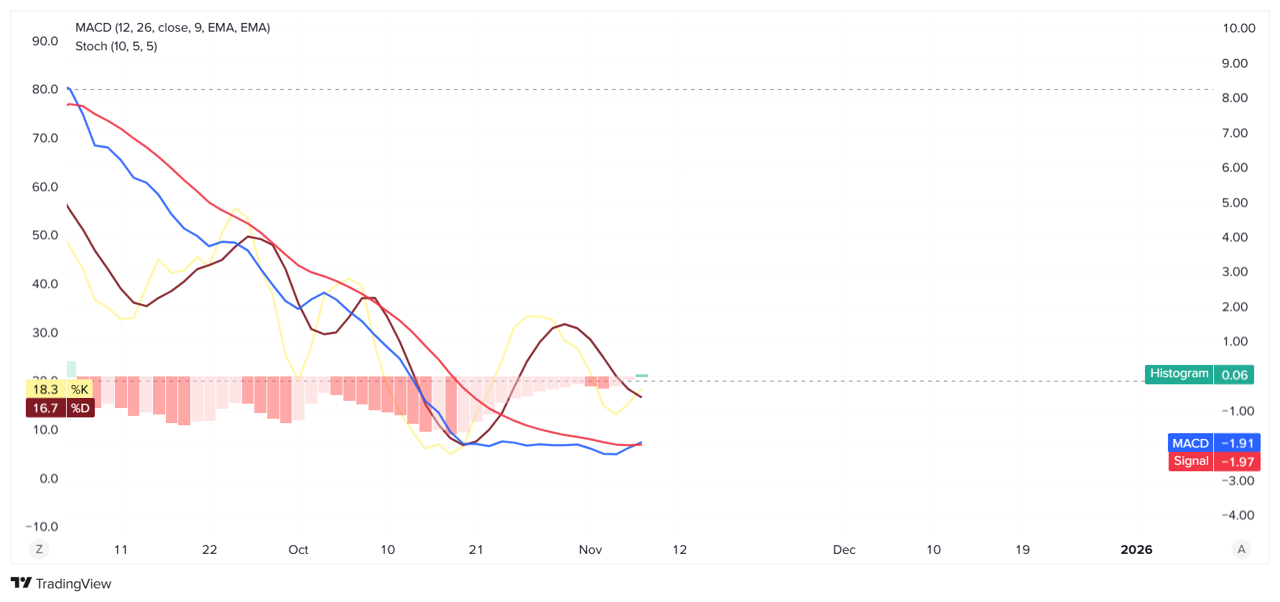Click the TradingView logo icon
The width and height of the screenshot is (1280, 602).
[21, 583]
